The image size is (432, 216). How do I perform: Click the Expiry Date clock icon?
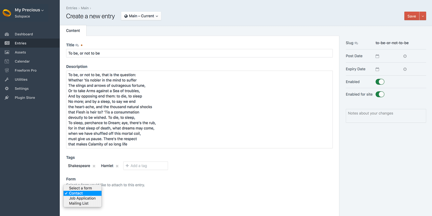point(405,69)
